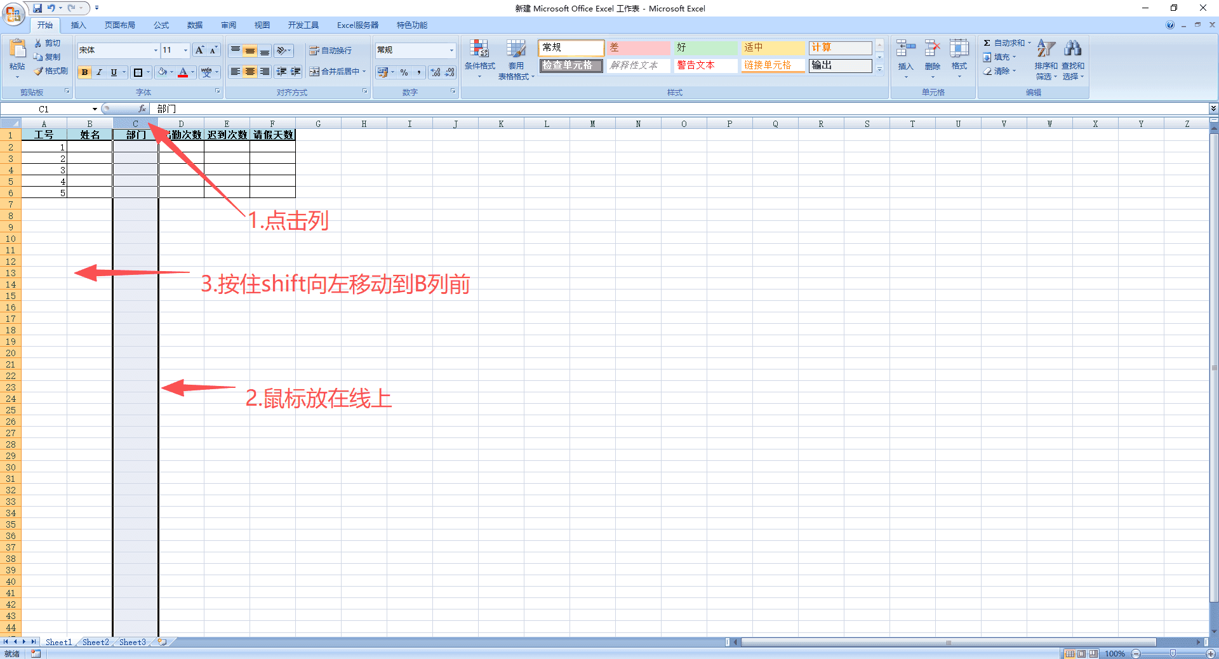This screenshot has height=659, width=1219.
Task: Undo the last action
Action: (x=51, y=8)
